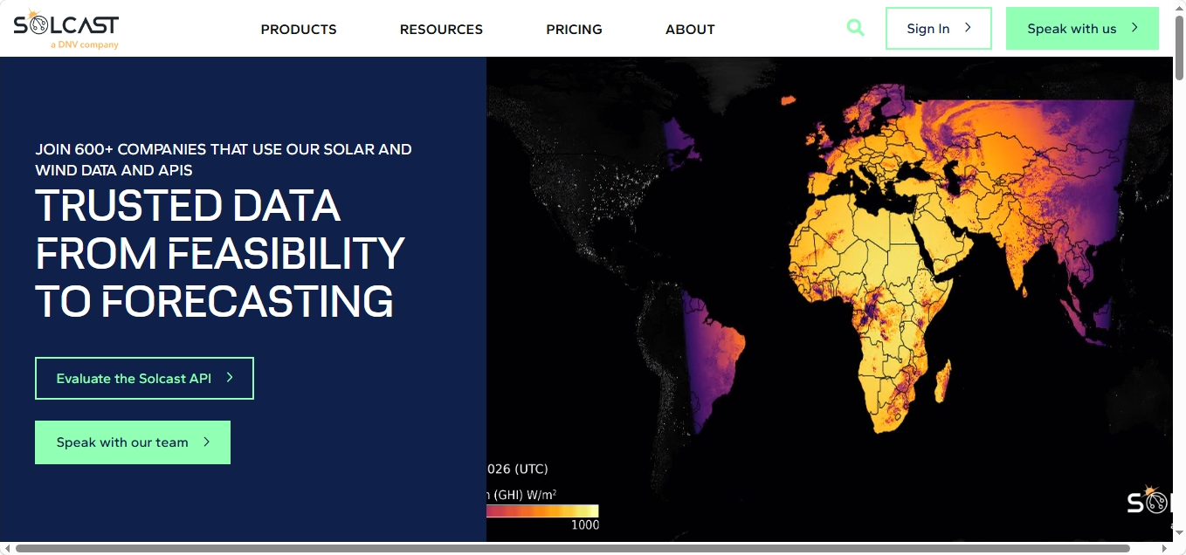
Task: Click the JOIN 600+ COMPANIES tagline
Action: click(224, 160)
